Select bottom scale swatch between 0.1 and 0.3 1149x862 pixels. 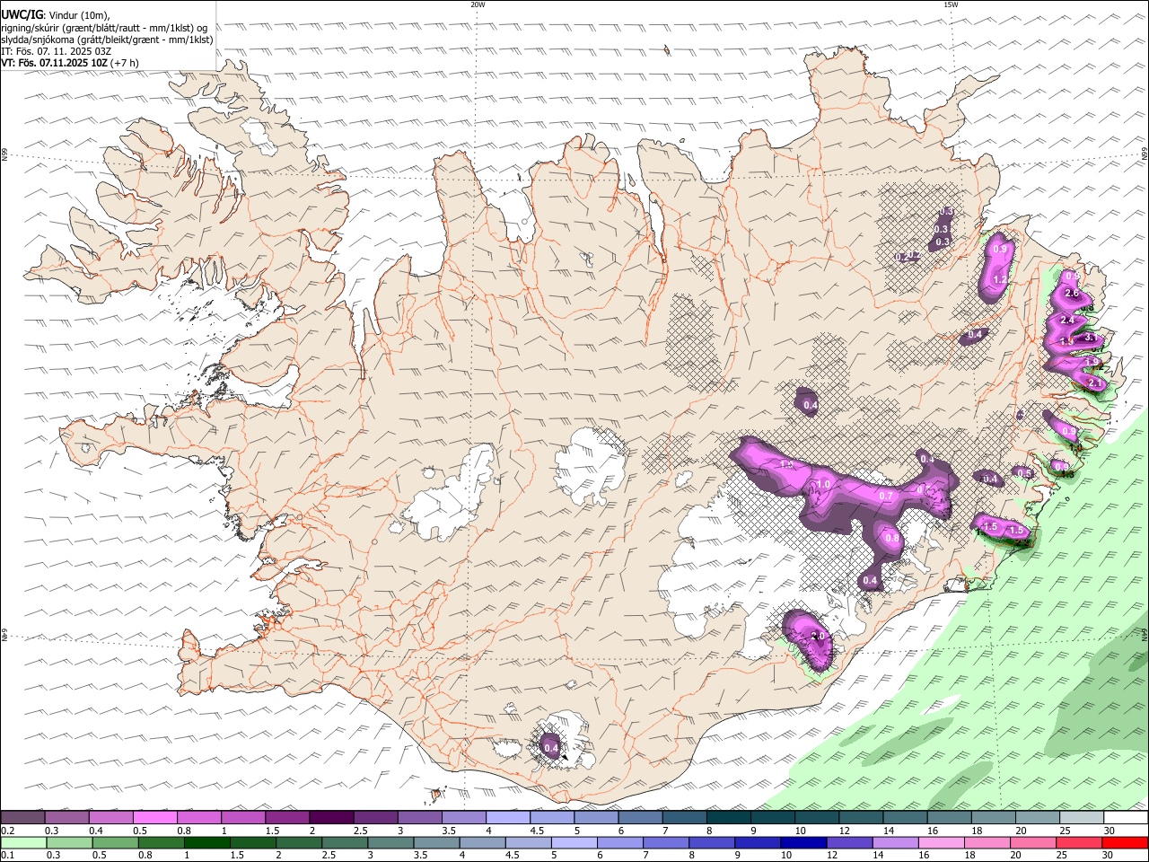(x=23, y=842)
